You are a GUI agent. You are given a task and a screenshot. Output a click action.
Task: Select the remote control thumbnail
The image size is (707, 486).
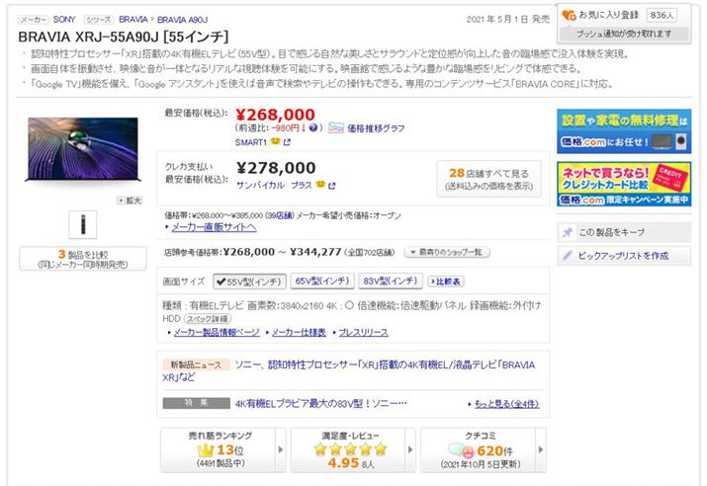(82, 224)
